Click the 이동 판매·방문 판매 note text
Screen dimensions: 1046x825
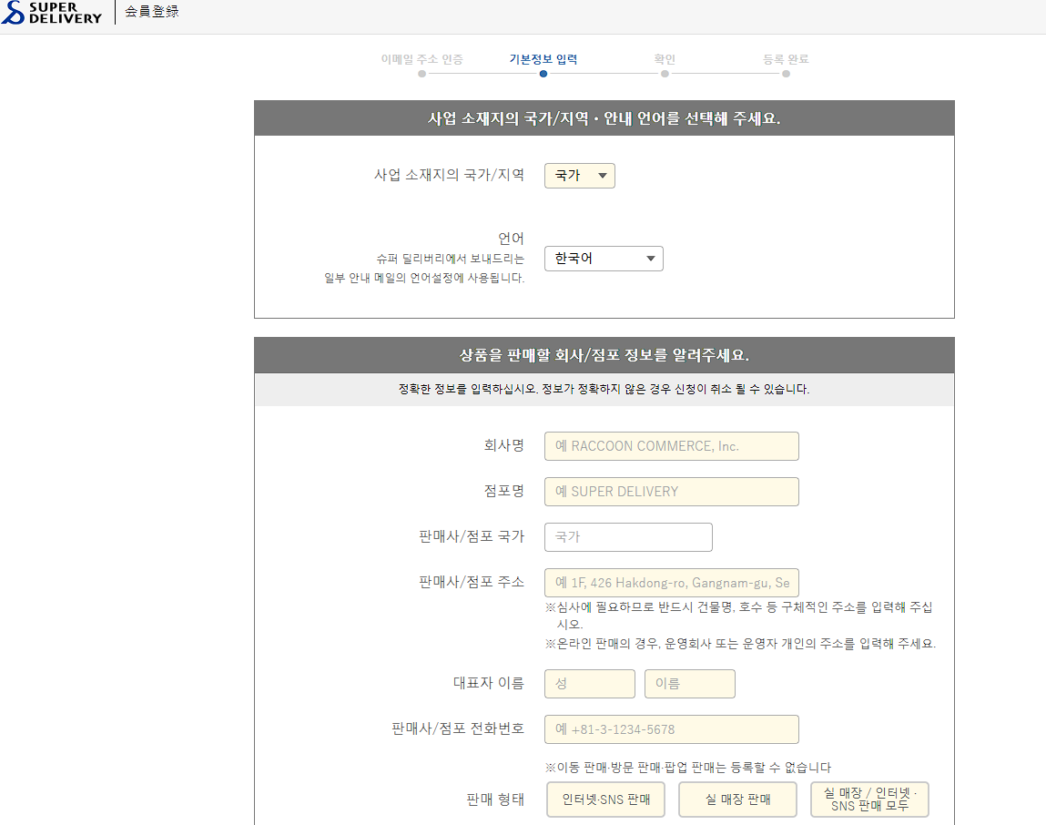[x=687, y=768]
